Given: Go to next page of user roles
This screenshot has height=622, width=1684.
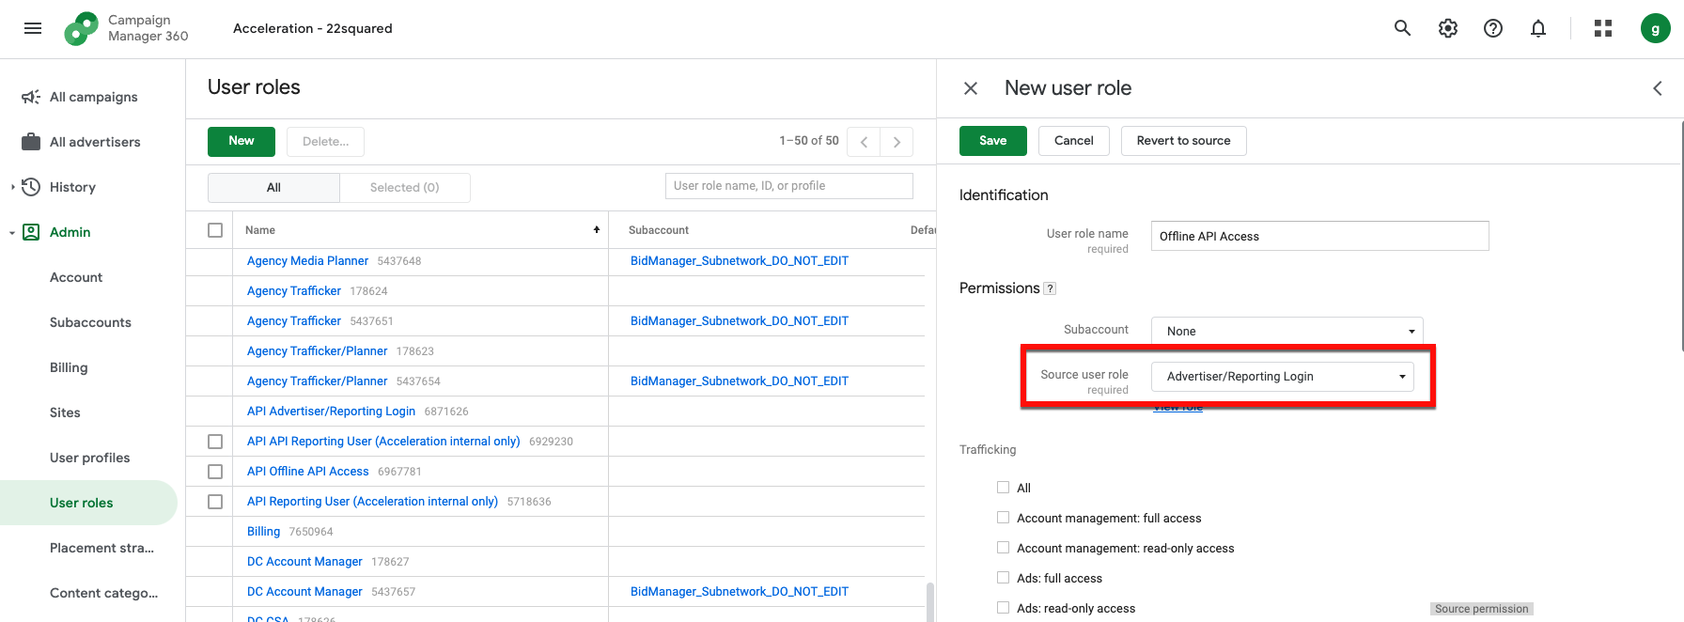Looking at the screenshot, I should (x=897, y=142).
